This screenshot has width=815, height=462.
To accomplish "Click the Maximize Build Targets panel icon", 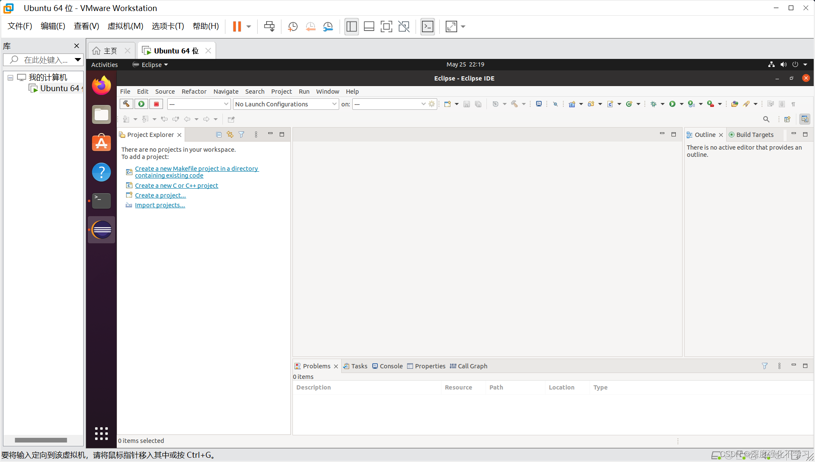I will [805, 134].
